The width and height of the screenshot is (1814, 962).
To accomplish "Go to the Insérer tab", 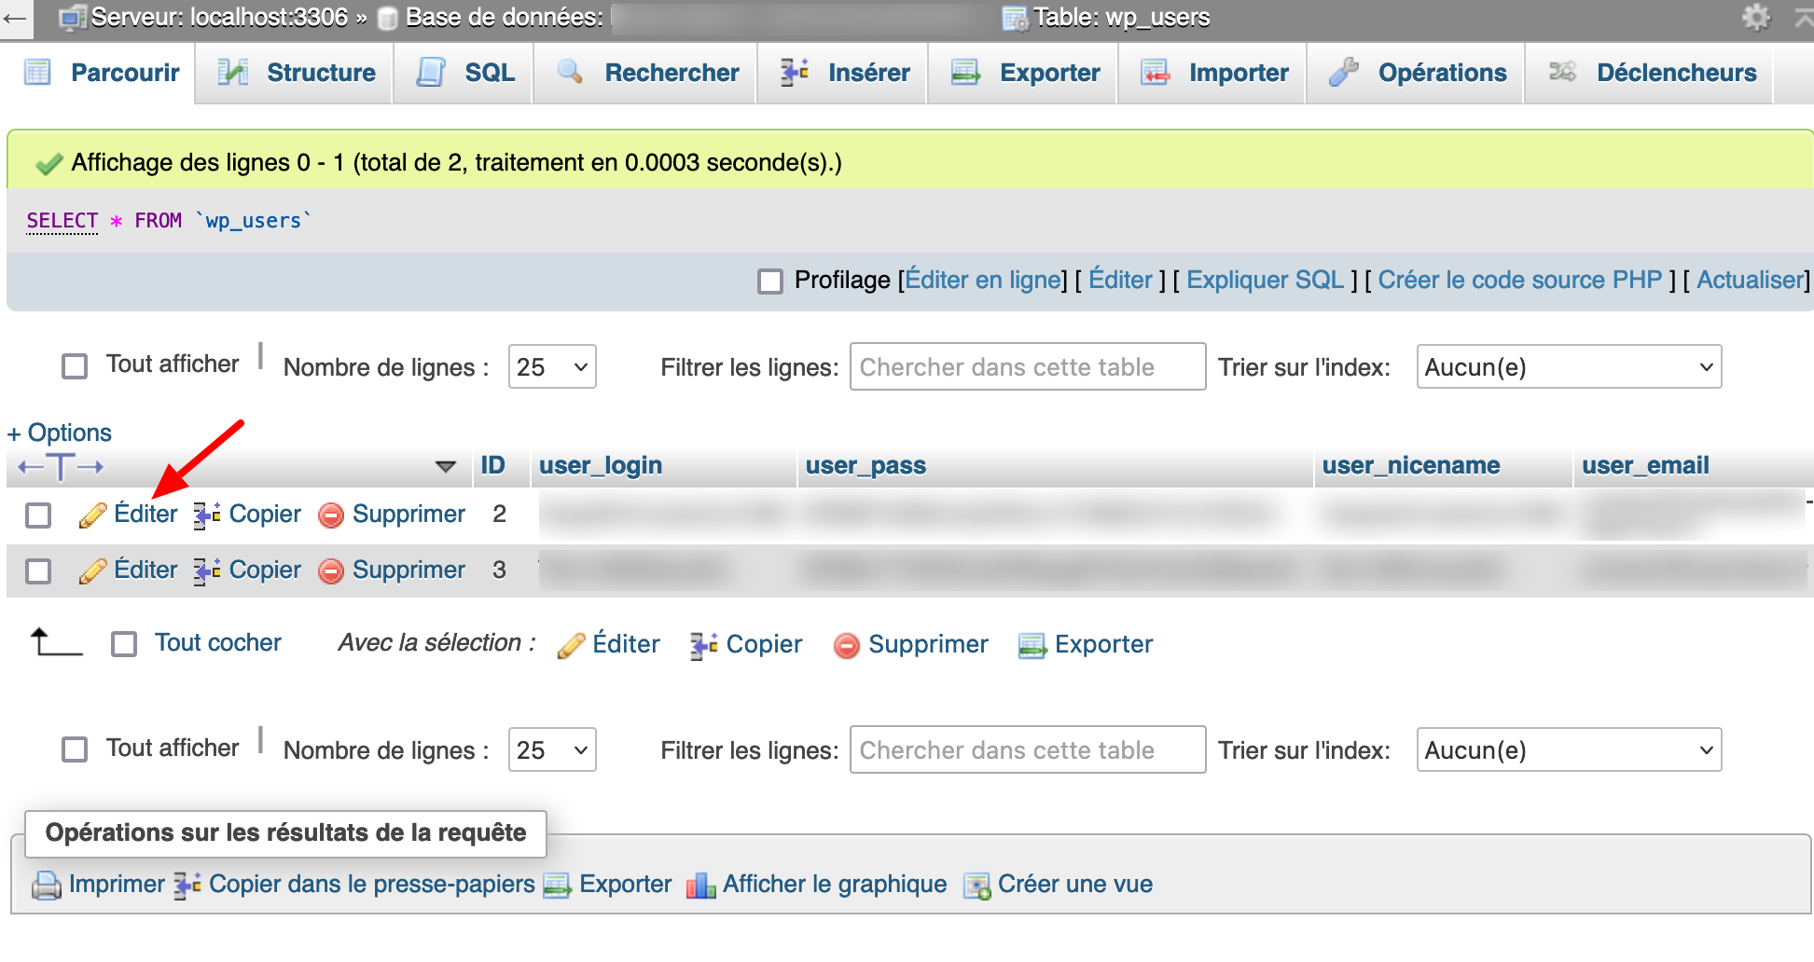I will [844, 73].
